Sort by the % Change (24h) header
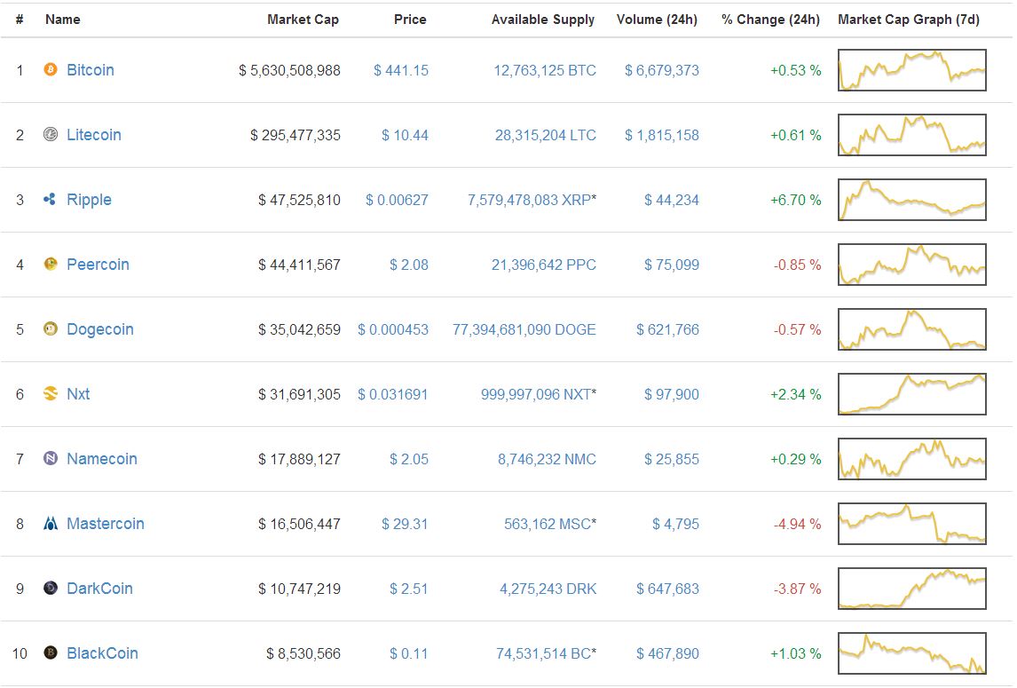 (x=770, y=20)
